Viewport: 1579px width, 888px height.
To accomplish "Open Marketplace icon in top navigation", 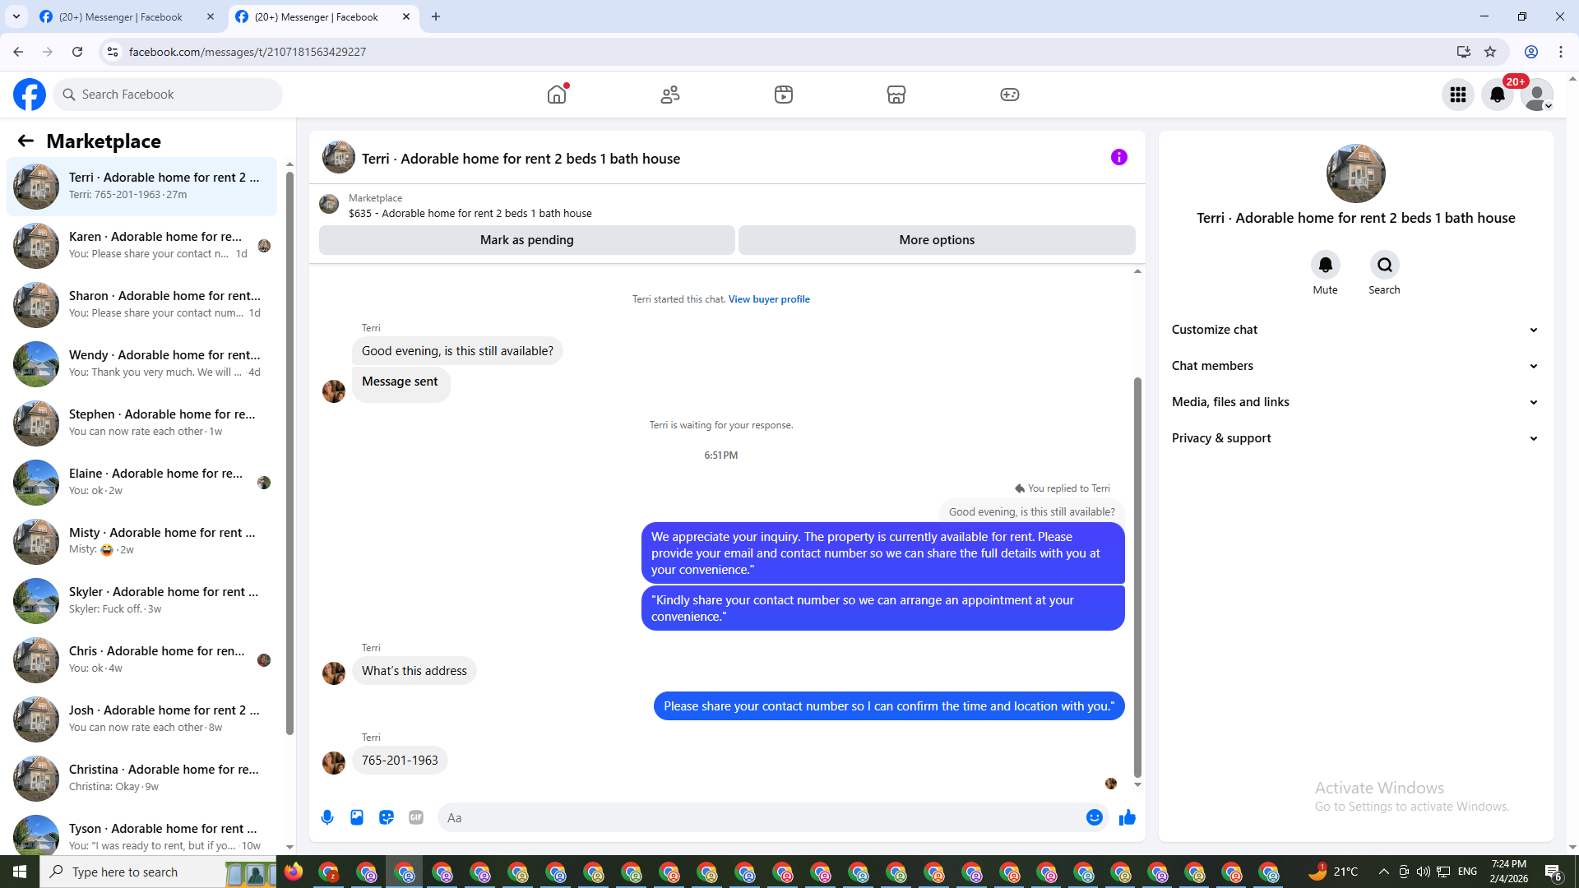I will click(896, 95).
